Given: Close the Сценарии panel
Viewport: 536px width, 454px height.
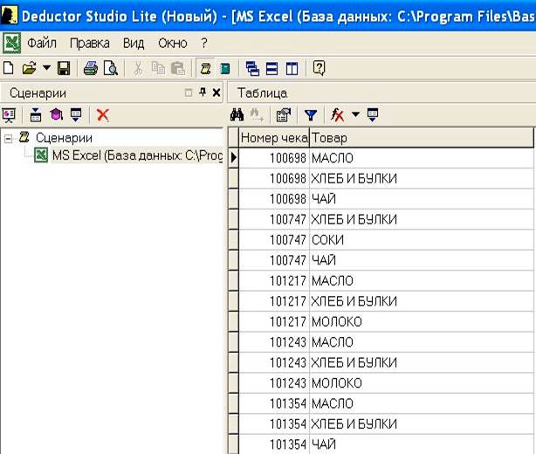Looking at the screenshot, I should coord(216,93).
